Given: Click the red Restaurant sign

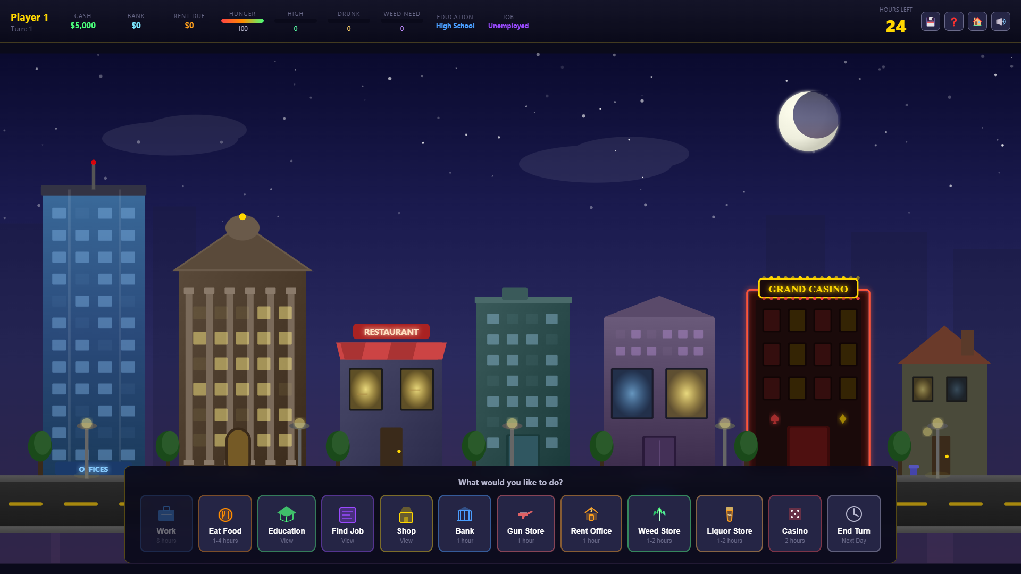Looking at the screenshot, I should pyautogui.click(x=391, y=332).
